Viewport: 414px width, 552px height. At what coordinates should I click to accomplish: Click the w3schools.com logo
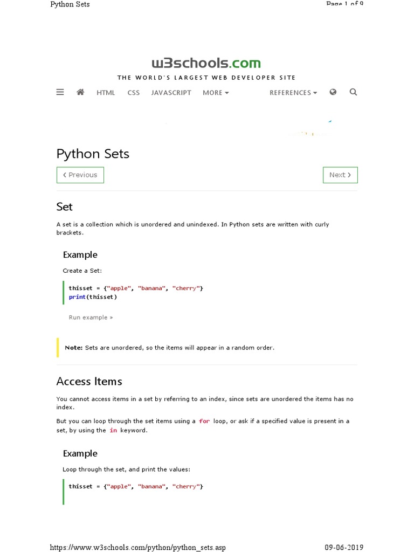point(206,64)
